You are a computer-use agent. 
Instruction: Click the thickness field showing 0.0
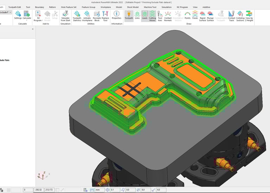[x=130, y=190]
